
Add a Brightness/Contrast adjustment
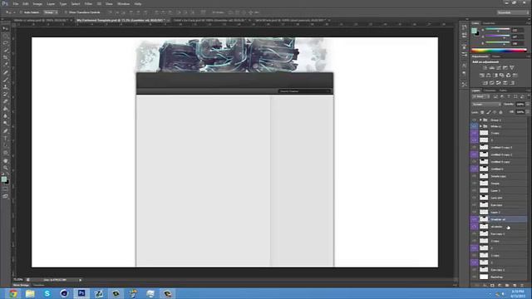coord(485,68)
